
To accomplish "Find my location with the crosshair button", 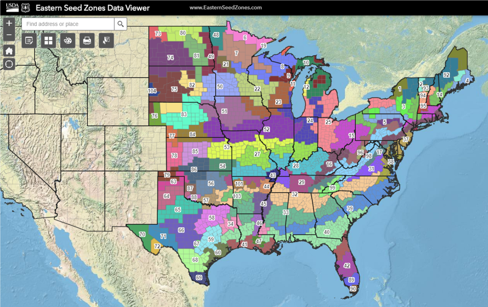I will 9,64.
